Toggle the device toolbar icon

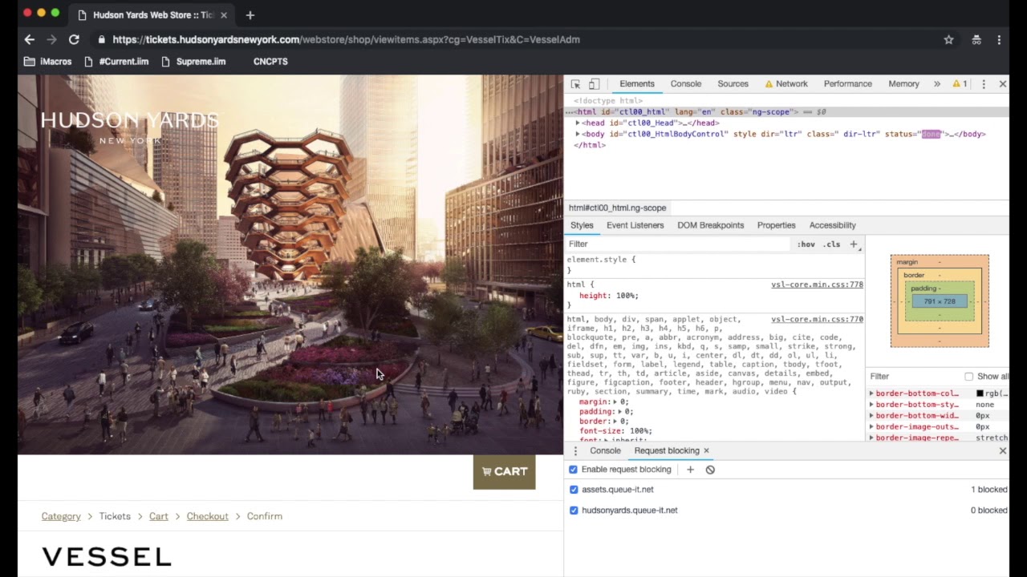594,84
